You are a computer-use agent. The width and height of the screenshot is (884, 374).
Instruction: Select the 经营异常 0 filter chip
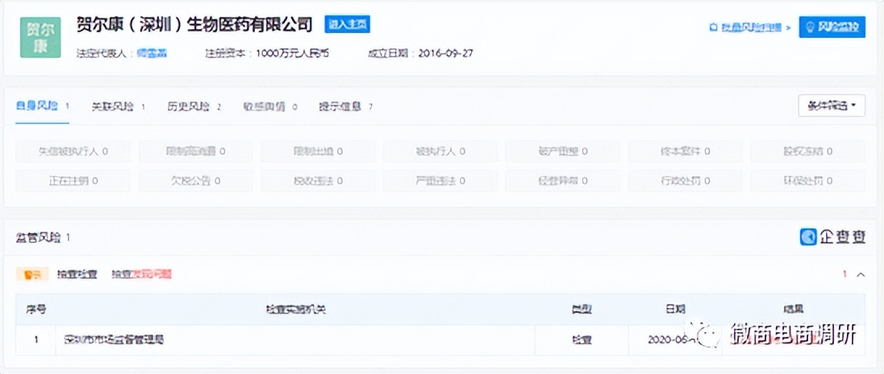click(x=563, y=181)
